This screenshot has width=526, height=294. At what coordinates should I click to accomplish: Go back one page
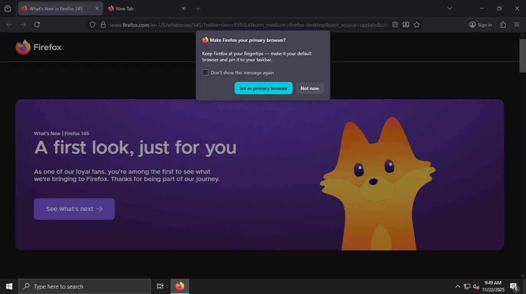(x=9, y=24)
